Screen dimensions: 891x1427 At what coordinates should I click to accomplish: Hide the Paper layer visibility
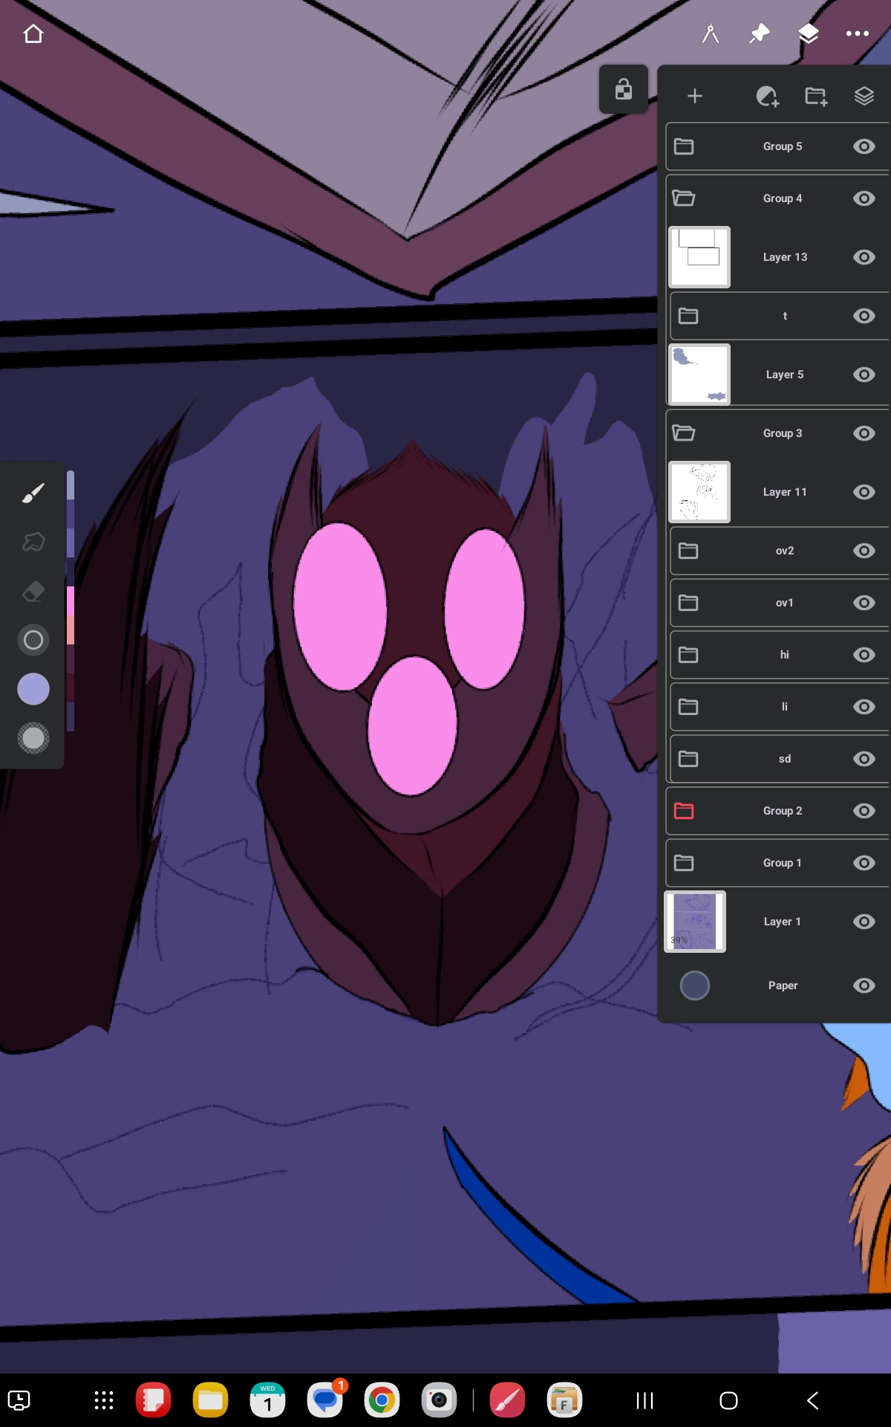pos(864,986)
